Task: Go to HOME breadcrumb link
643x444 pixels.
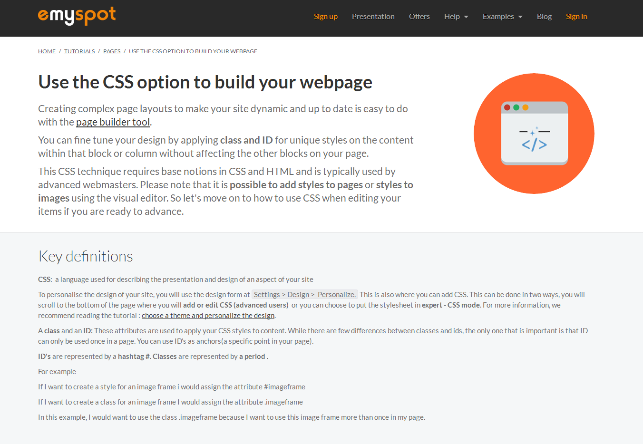Action: [47, 51]
